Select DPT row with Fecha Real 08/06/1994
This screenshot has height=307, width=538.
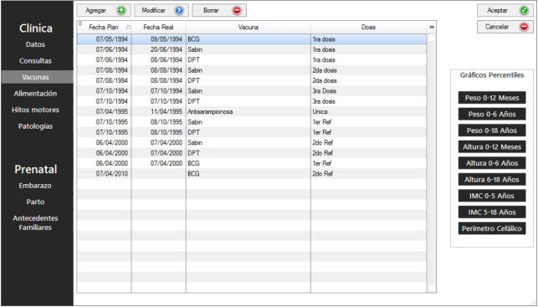click(252, 60)
